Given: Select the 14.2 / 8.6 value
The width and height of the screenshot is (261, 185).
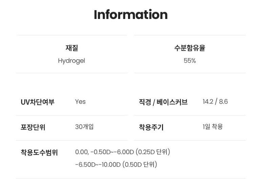Looking at the screenshot, I should coord(215,102).
